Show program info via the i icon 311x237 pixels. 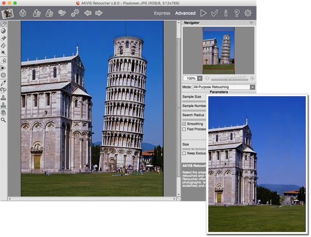pos(225,13)
